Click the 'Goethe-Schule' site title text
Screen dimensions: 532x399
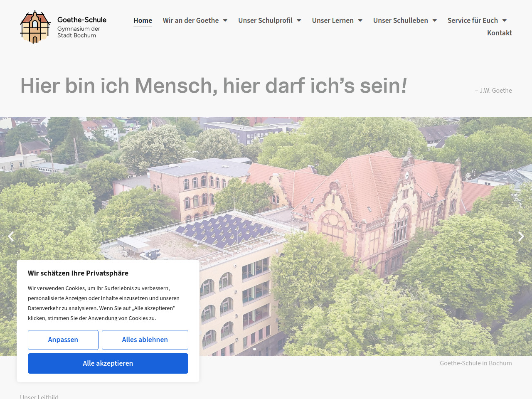coord(82,20)
